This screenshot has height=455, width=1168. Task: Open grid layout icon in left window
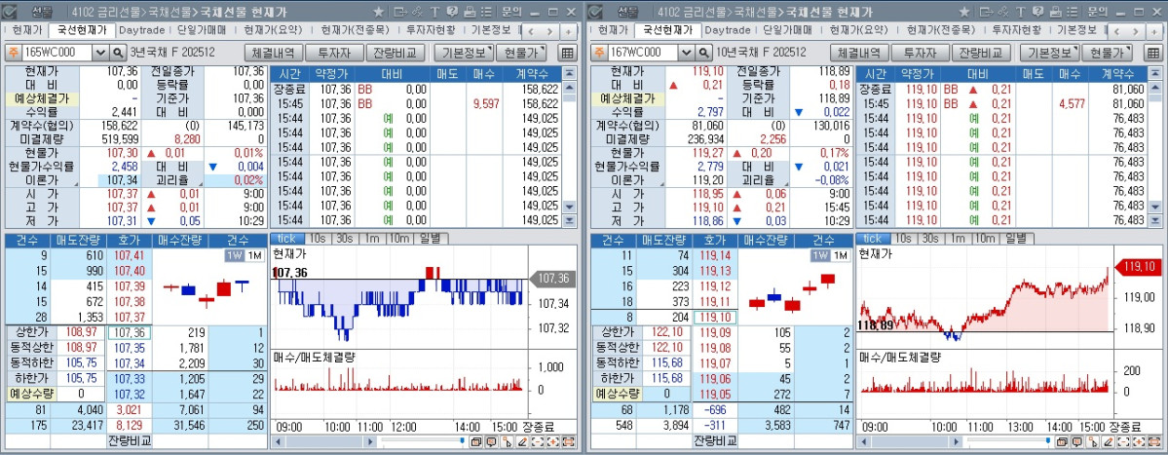(568, 53)
